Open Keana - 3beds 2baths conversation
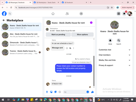The width and height of the screenshot is (136, 102). pos(21,27)
